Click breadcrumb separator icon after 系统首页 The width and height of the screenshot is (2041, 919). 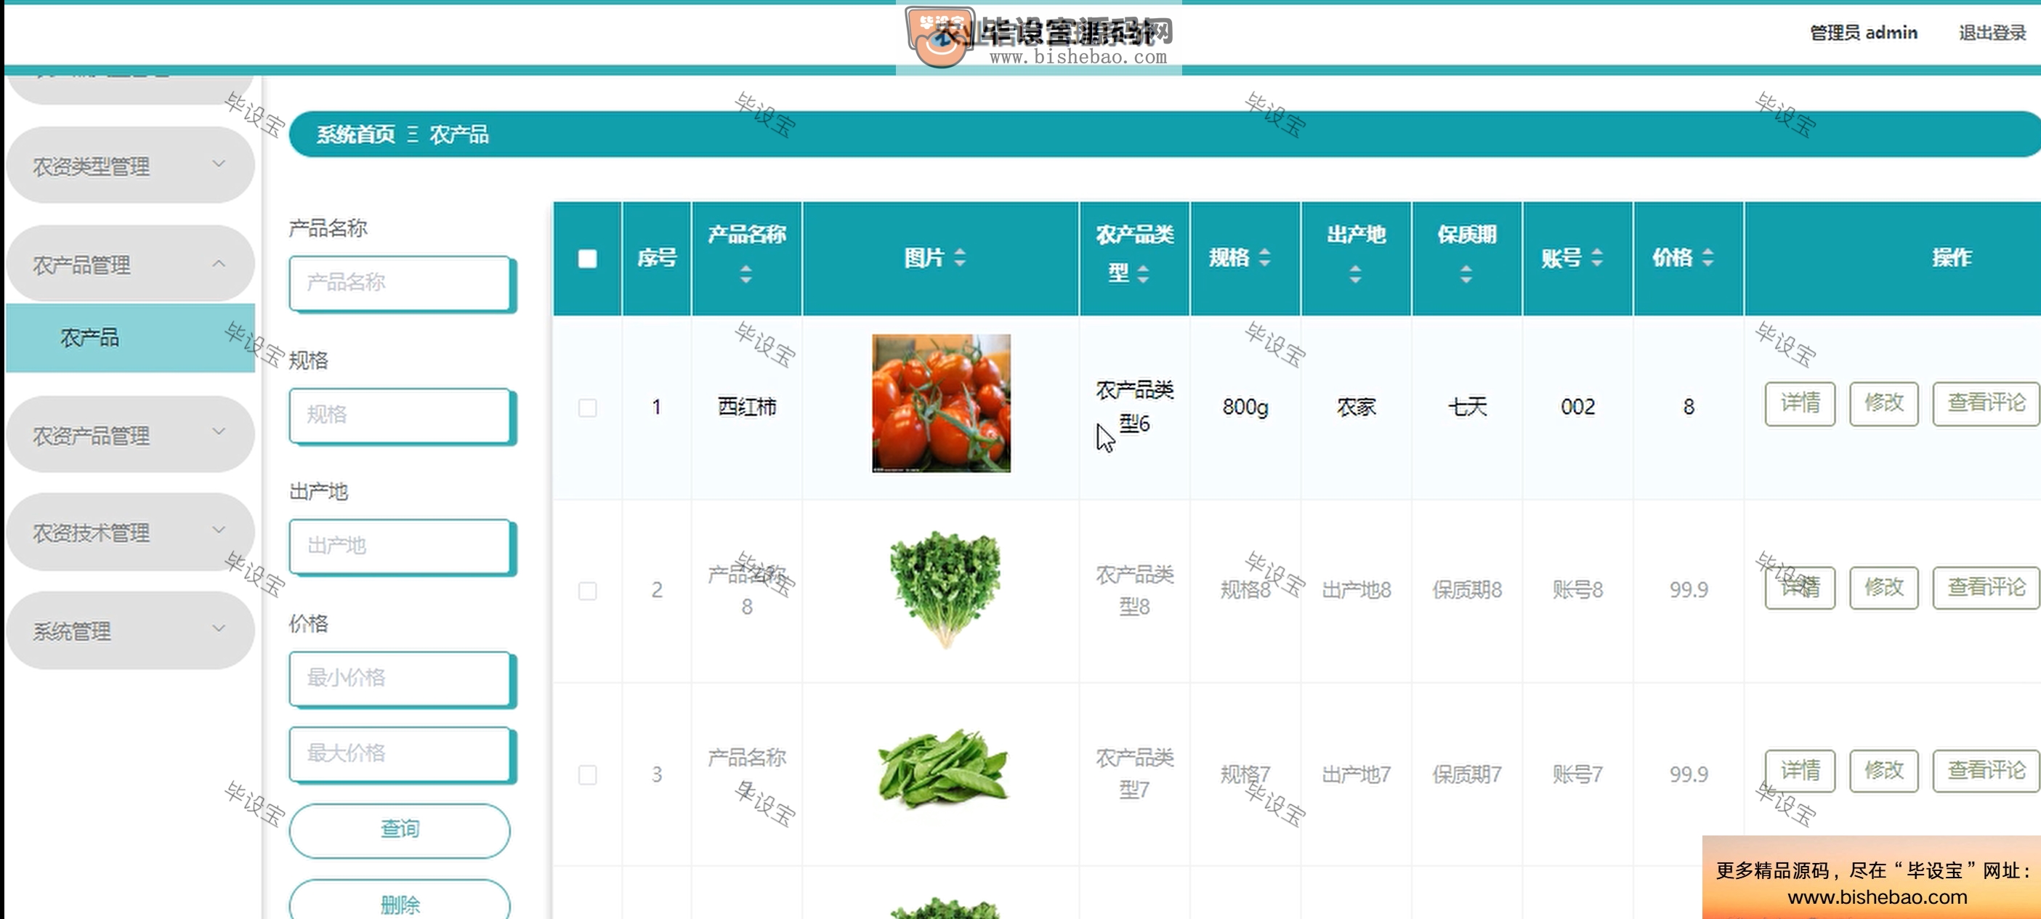click(412, 134)
